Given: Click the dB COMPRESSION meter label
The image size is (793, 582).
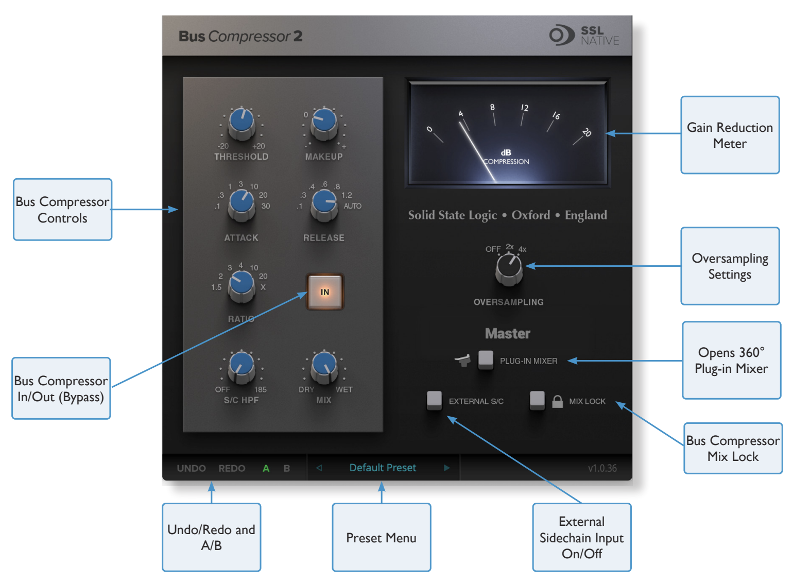Looking at the screenshot, I should tap(506, 157).
